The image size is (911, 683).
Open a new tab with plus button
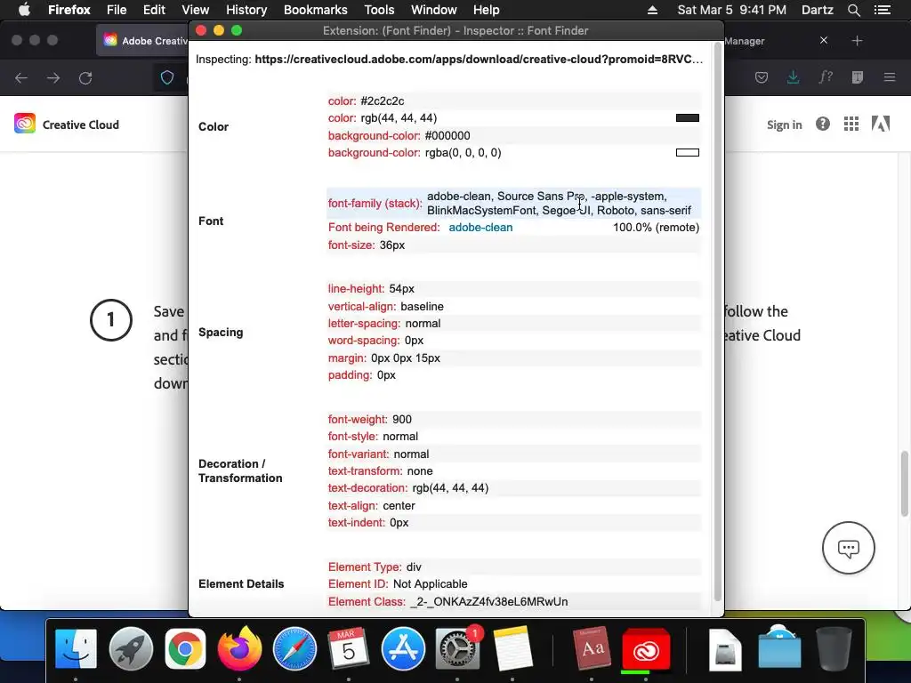pyautogui.click(x=857, y=41)
